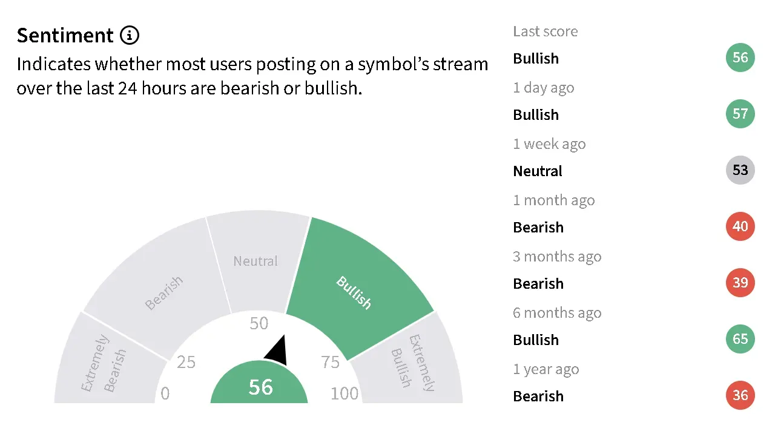Click the '1 day ago' label
This screenshot has width=778, height=434.
click(x=543, y=88)
